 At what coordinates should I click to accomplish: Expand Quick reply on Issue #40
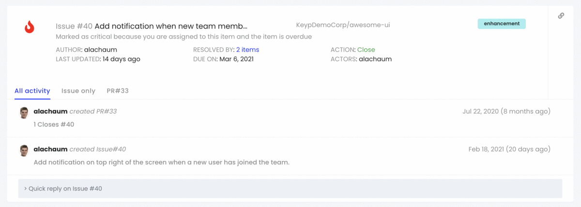tap(63, 189)
